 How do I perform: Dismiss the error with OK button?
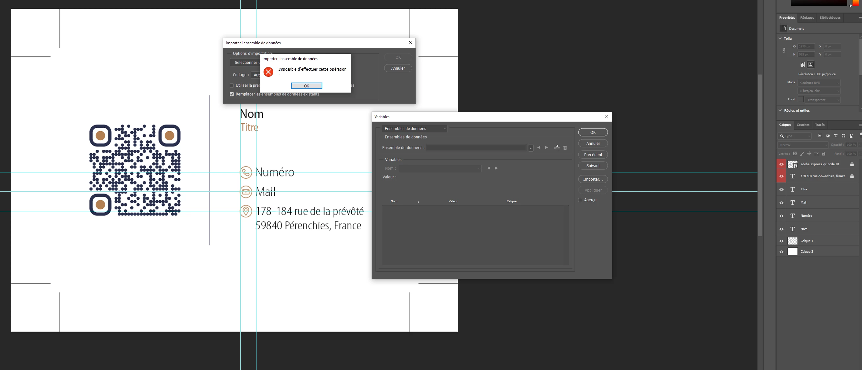pyautogui.click(x=306, y=86)
